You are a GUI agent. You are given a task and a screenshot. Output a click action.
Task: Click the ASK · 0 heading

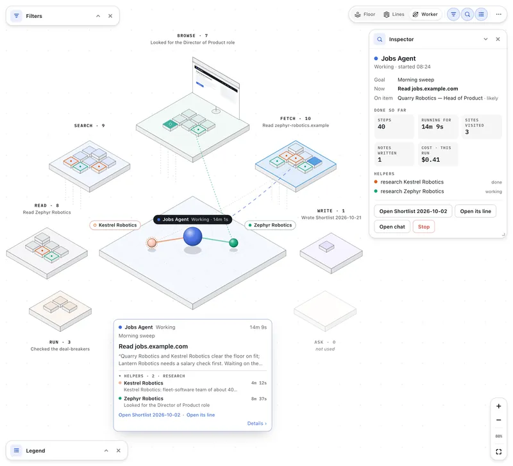325,342
